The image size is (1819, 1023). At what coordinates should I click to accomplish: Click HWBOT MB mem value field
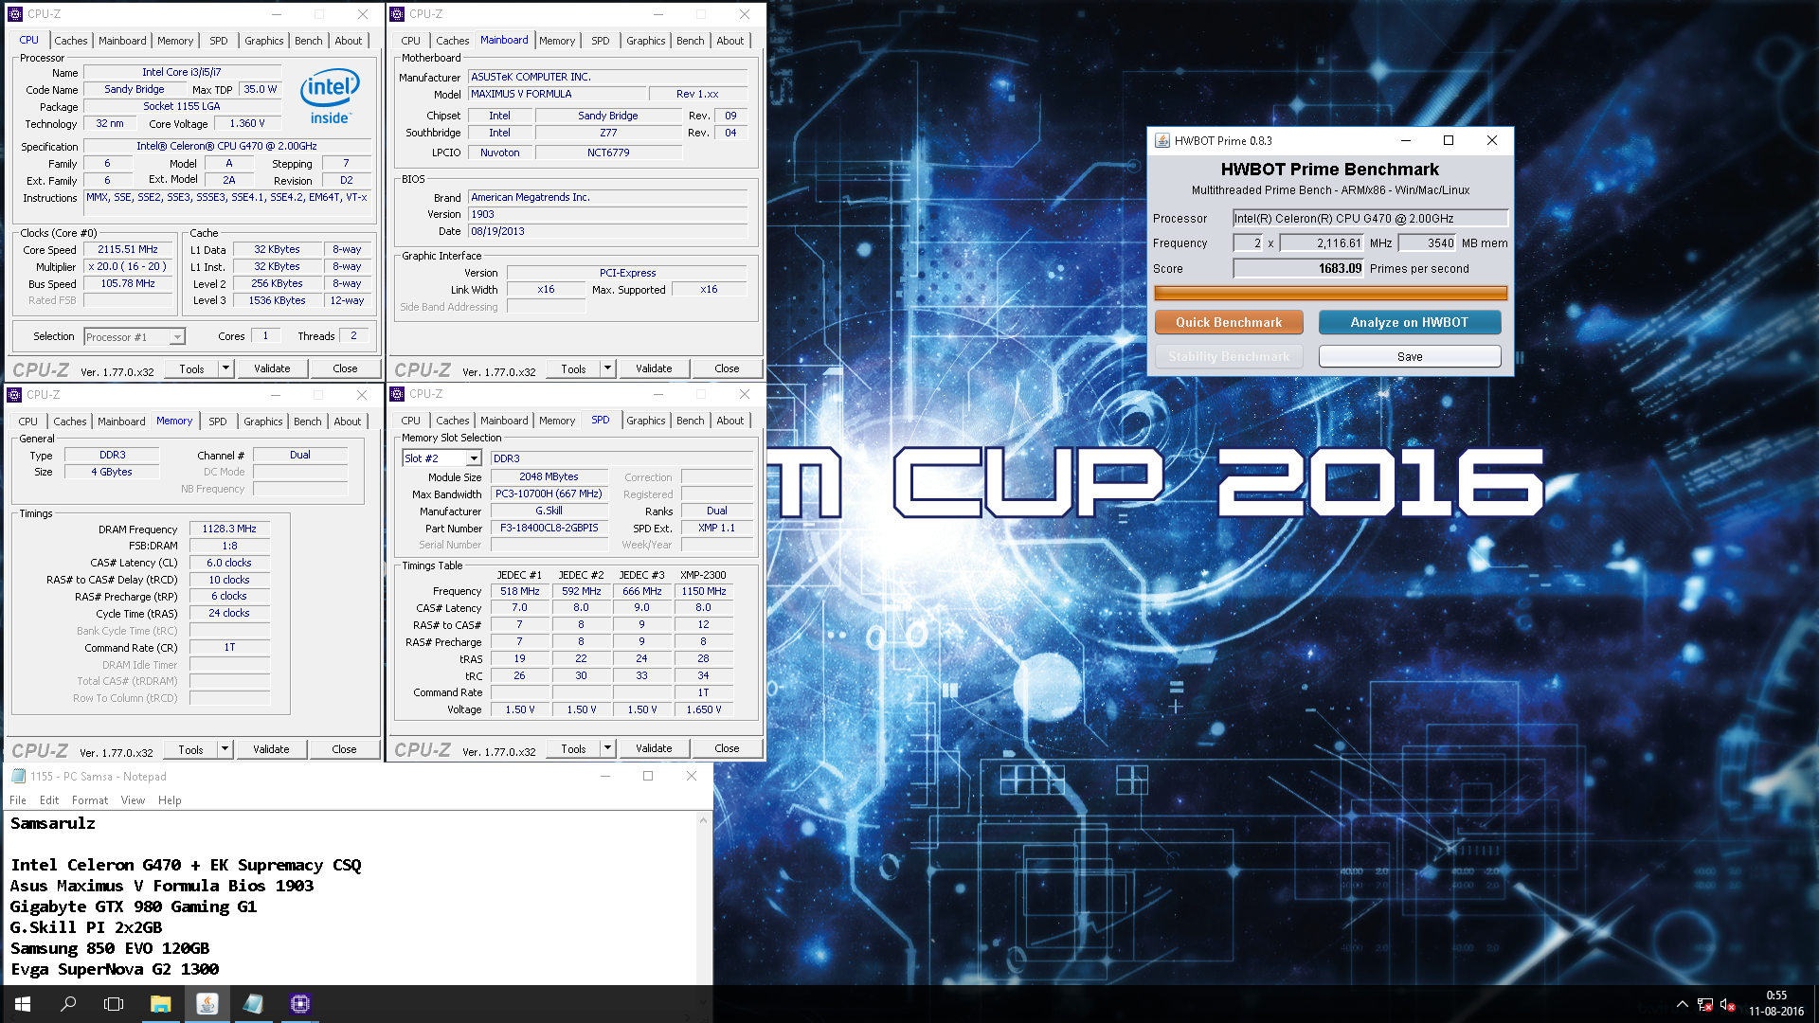tap(1428, 243)
